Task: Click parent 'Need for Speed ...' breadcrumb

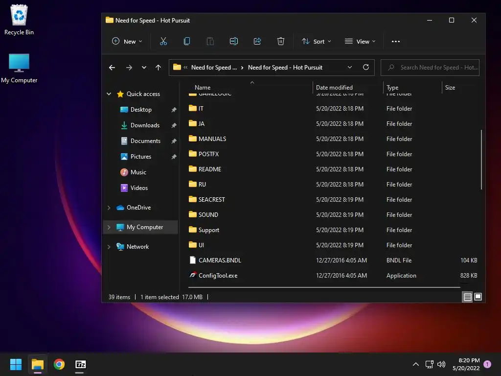Action: (x=214, y=68)
